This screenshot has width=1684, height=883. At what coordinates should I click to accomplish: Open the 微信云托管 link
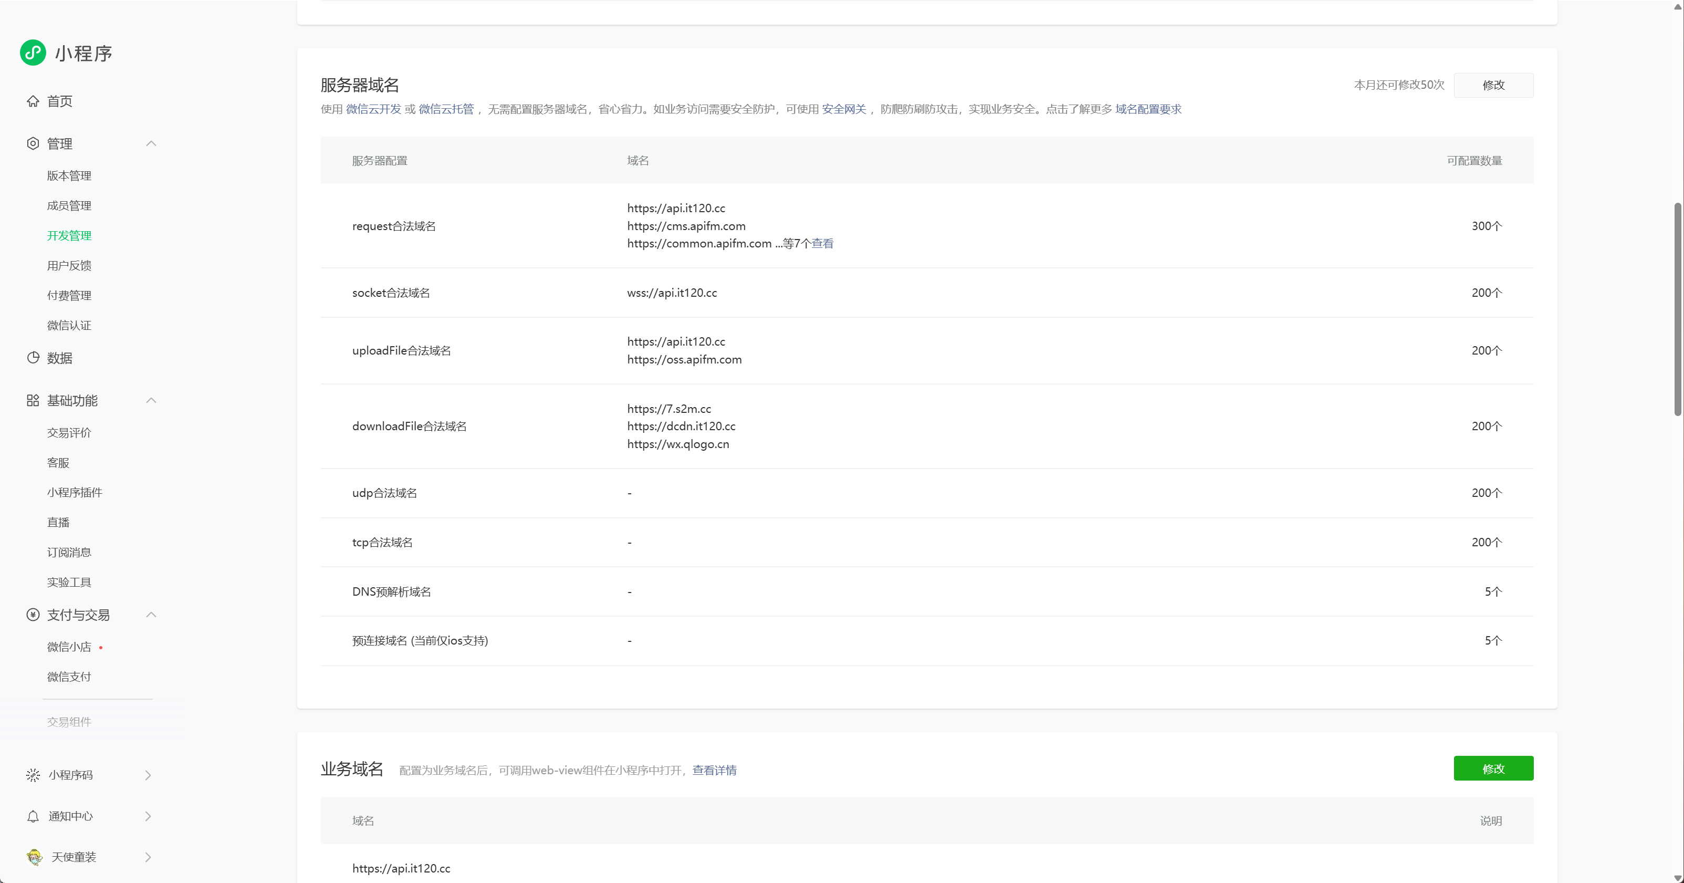tap(446, 109)
